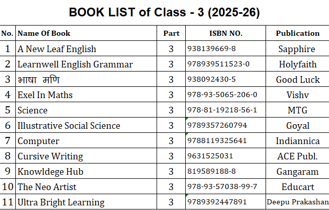This screenshot has height=210, width=329.
Task: Click the "Part" column header
Action: coord(171,33)
